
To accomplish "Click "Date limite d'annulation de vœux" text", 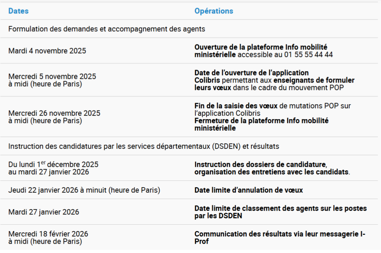I will point(249,190).
